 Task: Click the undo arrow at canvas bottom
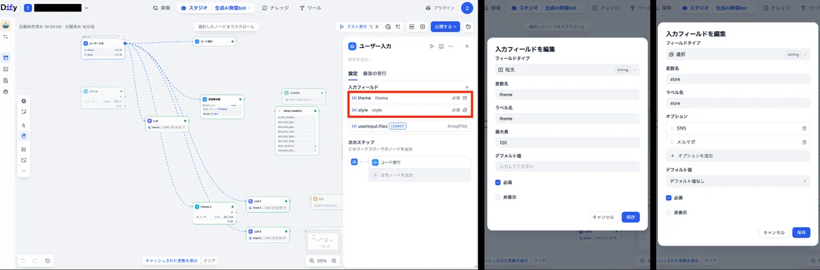coord(23,260)
